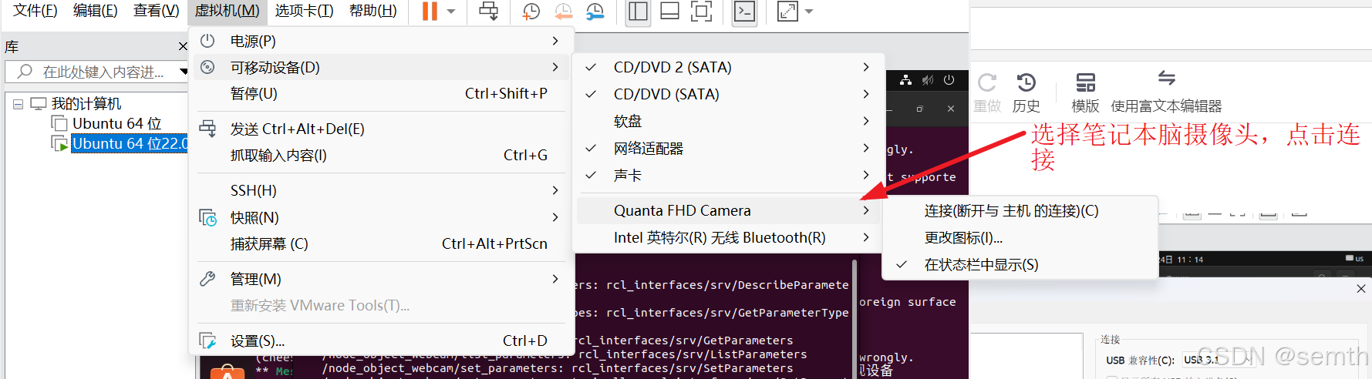Click the Ubuntu terminal maximize button
1372x379 pixels.
919,109
